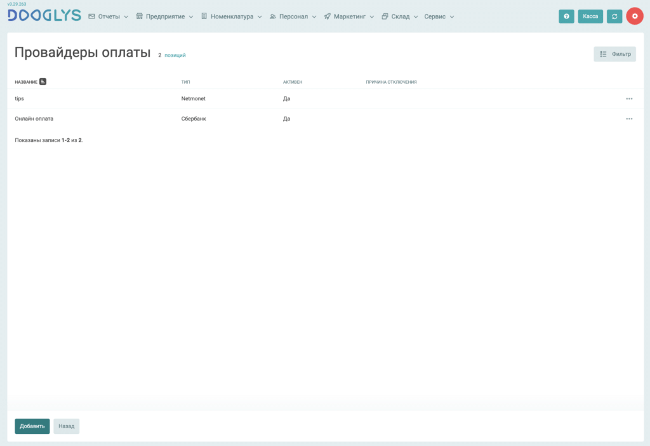Click the Причина отключения column header
This screenshot has height=446, width=650.
point(391,82)
